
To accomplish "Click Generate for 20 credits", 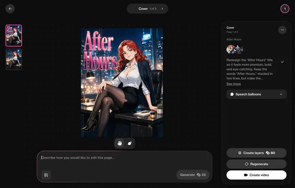I will point(193,175).
